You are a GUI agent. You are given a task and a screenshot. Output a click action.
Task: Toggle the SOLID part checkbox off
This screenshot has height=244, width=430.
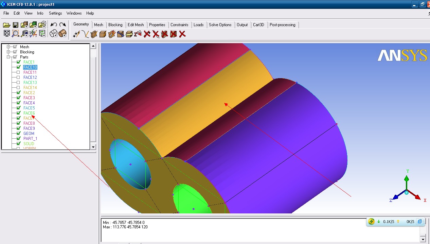point(18,144)
